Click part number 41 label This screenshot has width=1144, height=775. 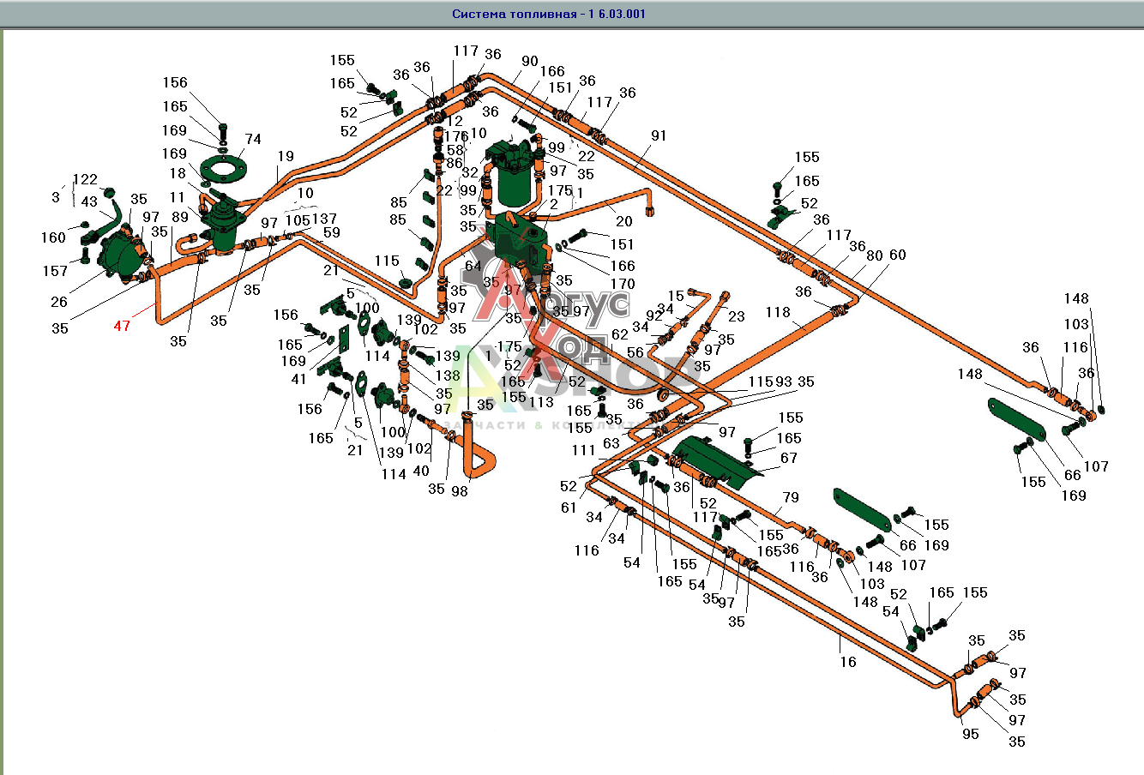click(298, 379)
